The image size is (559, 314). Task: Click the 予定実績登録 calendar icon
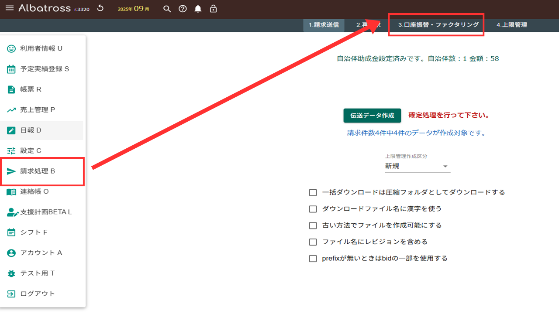click(x=11, y=69)
